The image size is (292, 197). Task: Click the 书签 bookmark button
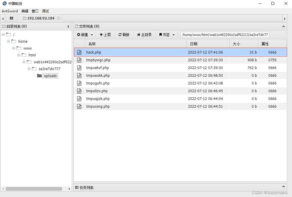165,35
